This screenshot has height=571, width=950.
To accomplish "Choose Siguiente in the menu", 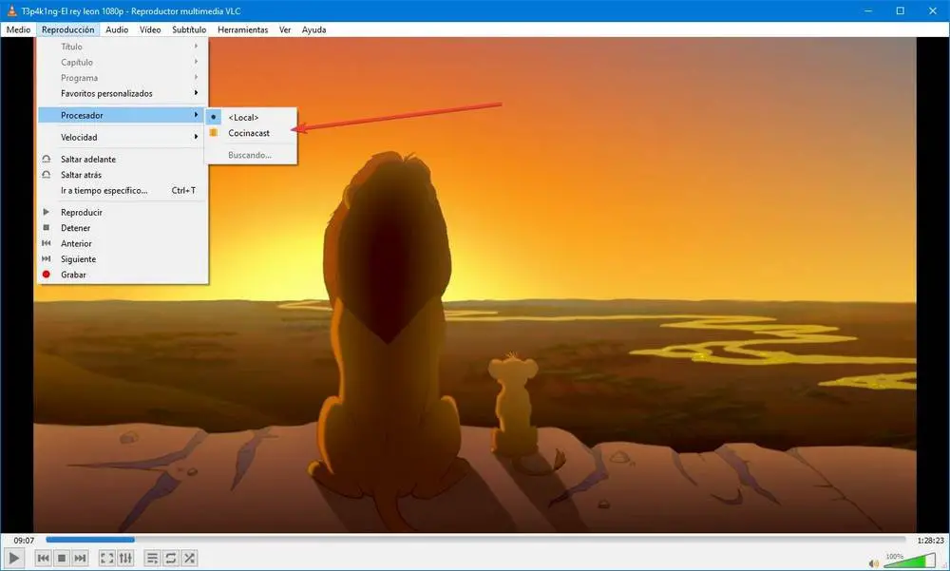I will (123, 258).
